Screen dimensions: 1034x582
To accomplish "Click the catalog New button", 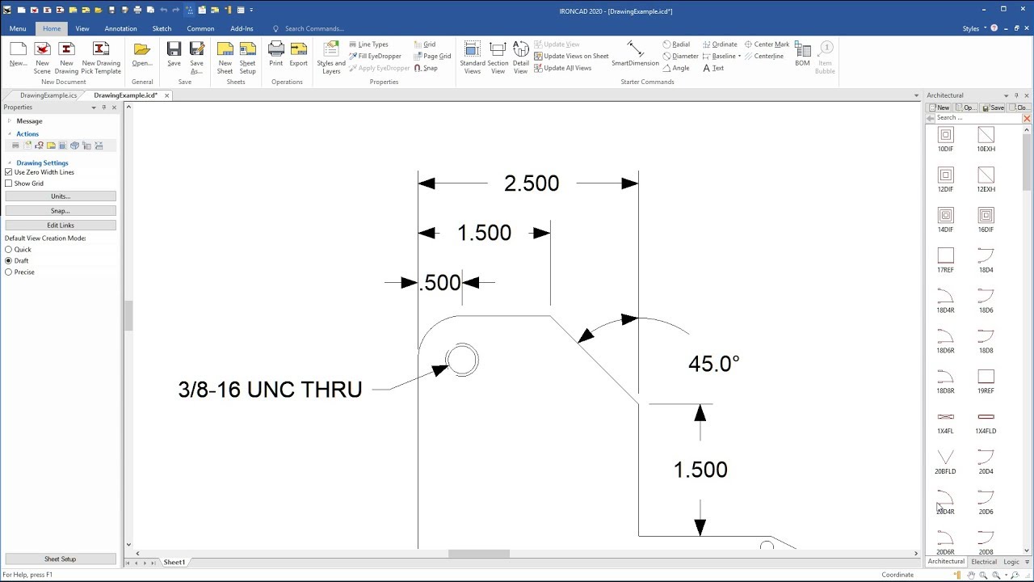I will click(x=939, y=108).
